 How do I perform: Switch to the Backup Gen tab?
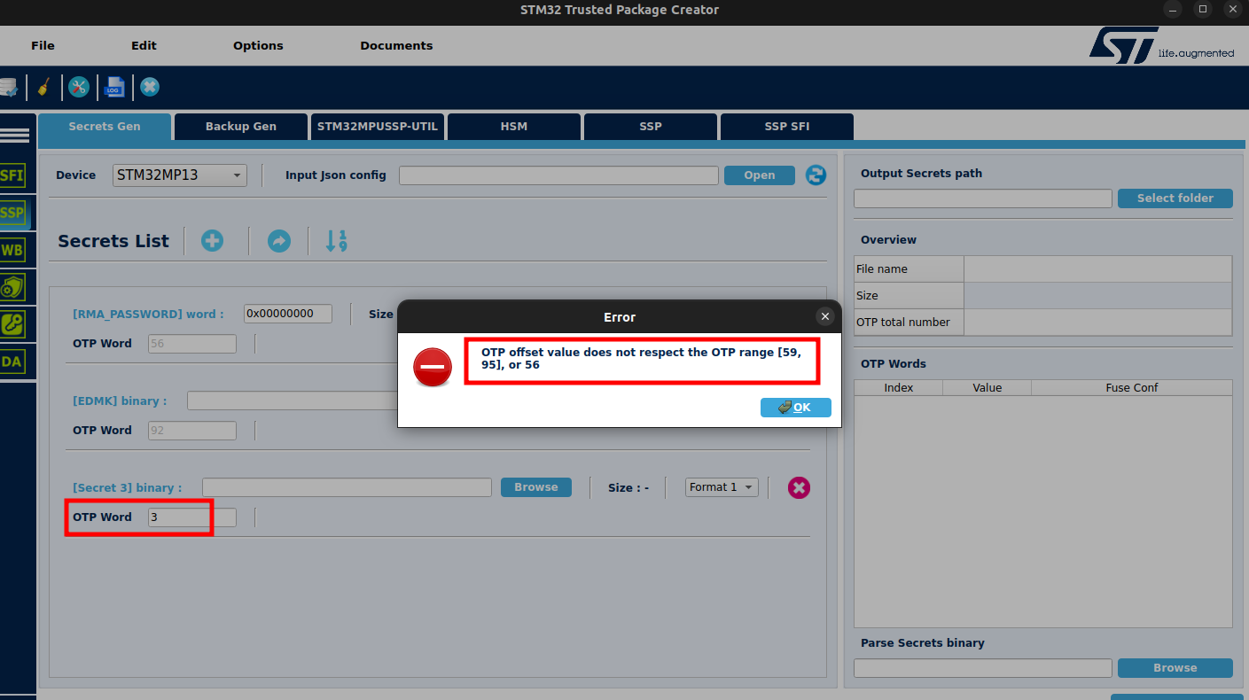pyautogui.click(x=240, y=126)
